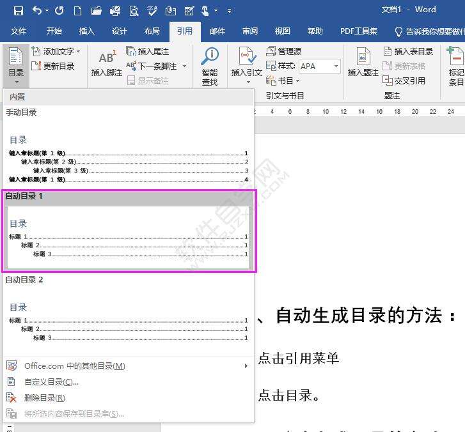465x432 pixels.
Task: Click the 插入脚注 AB icon
Action: tap(107, 57)
